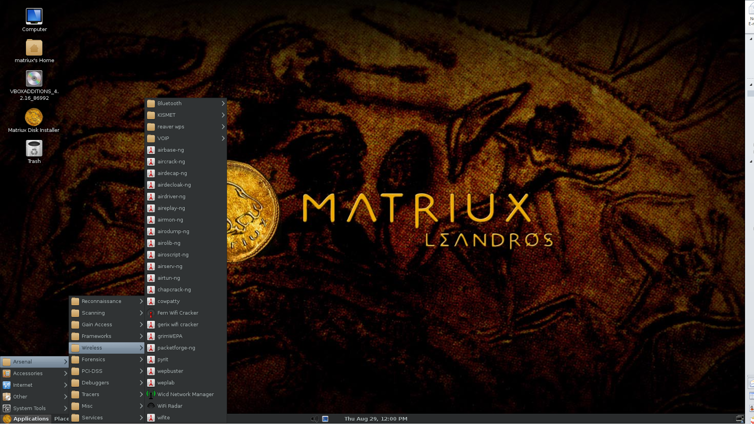Launch airmon-ng
754x424 pixels.
[x=170, y=220]
